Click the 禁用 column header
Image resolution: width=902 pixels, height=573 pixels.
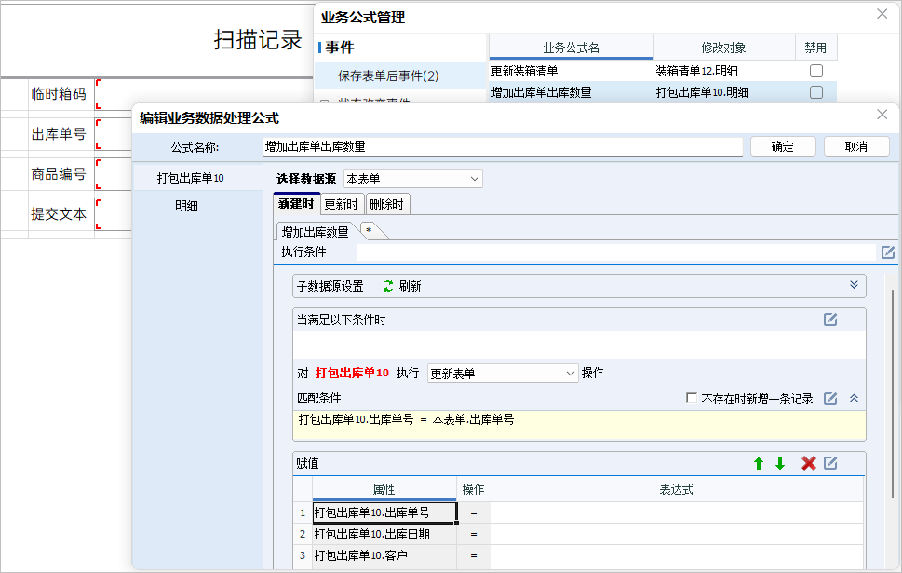pyautogui.click(x=815, y=48)
